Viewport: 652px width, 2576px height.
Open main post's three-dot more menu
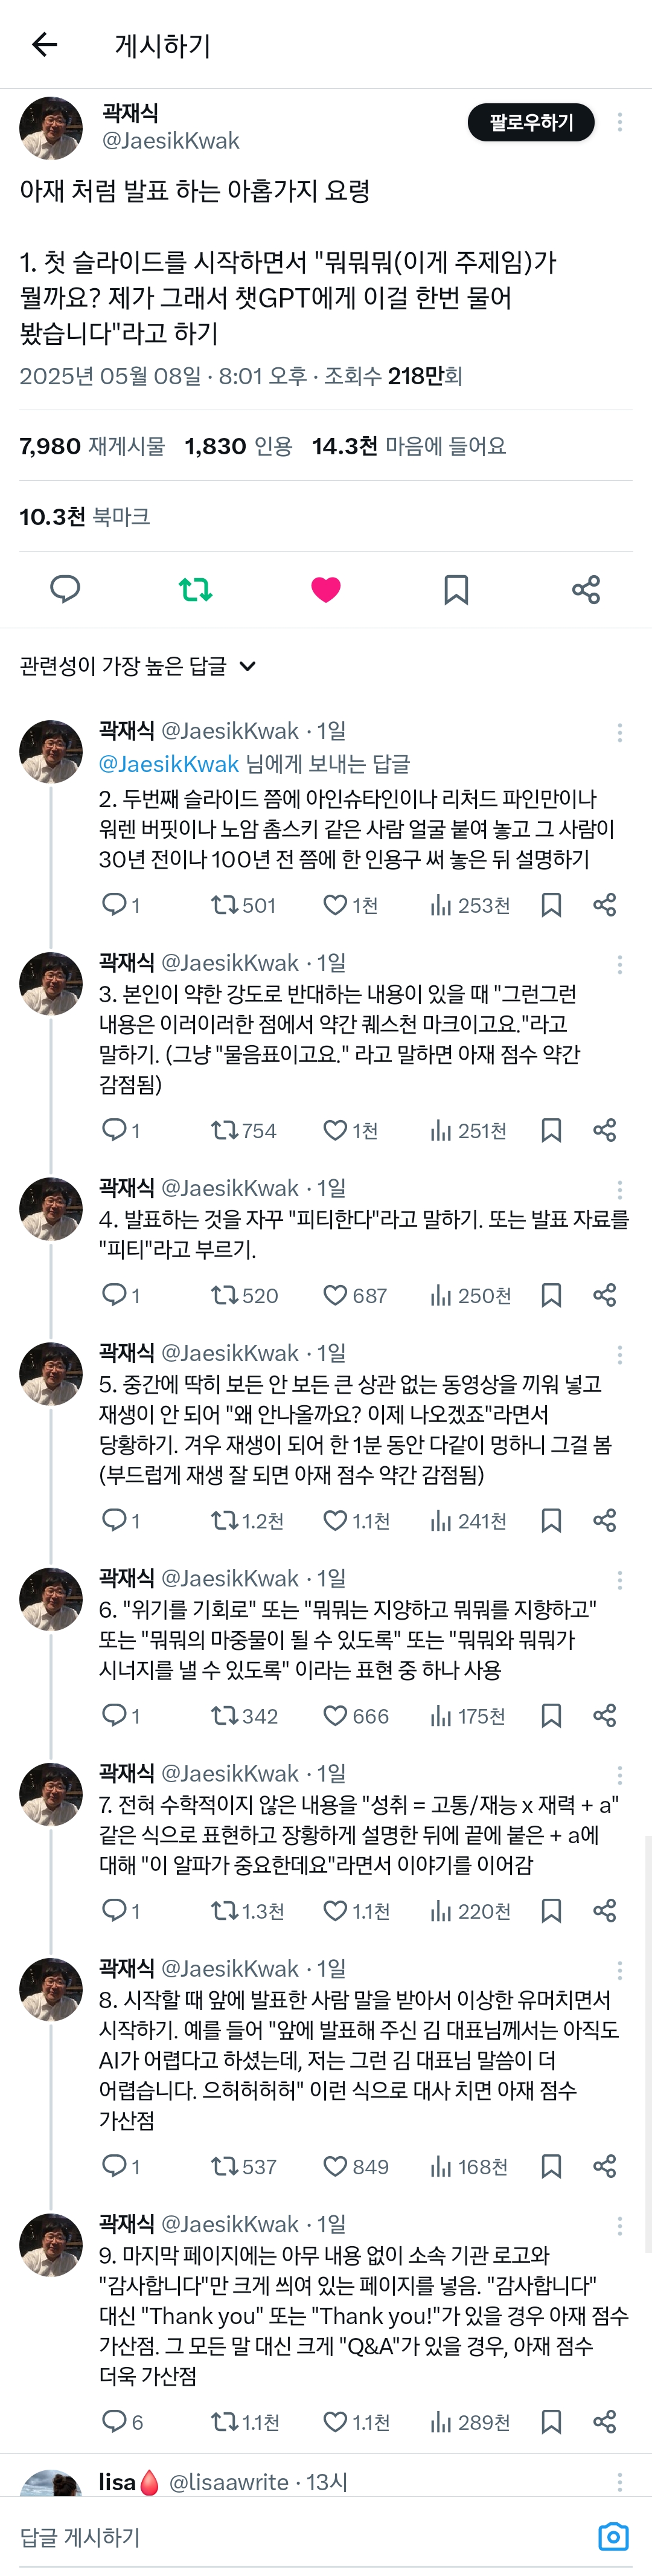[x=620, y=122]
